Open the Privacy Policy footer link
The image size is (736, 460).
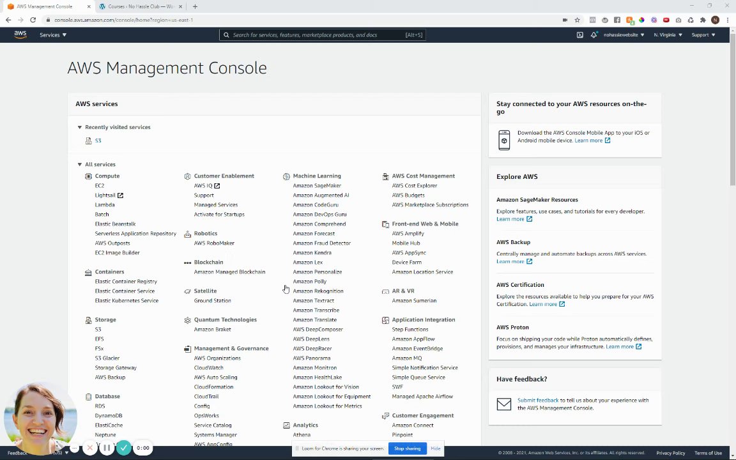pyautogui.click(x=671, y=453)
